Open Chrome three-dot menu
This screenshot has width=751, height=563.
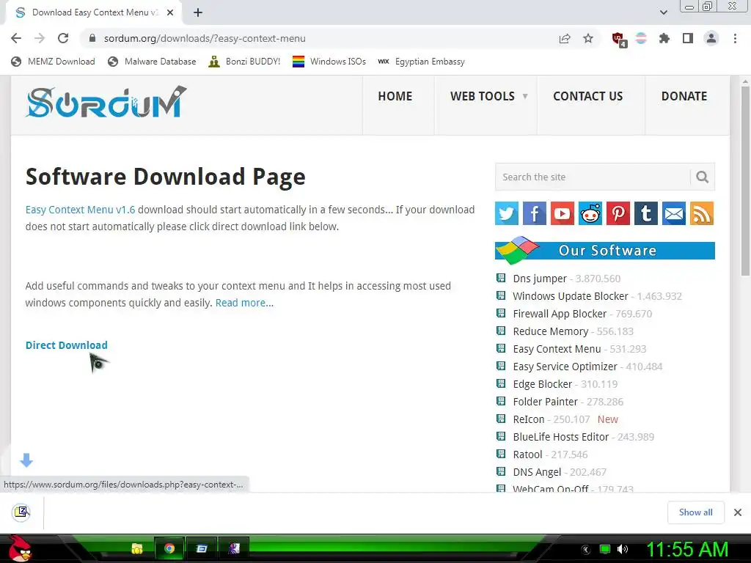[735, 38]
